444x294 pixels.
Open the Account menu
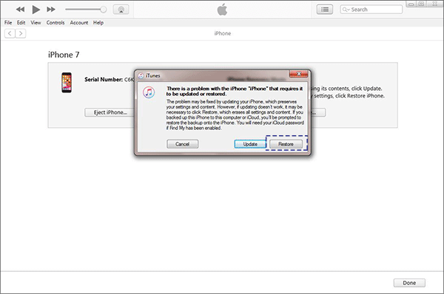(x=79, y=23)
